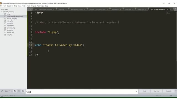Open the Project menu

(33, 6)
